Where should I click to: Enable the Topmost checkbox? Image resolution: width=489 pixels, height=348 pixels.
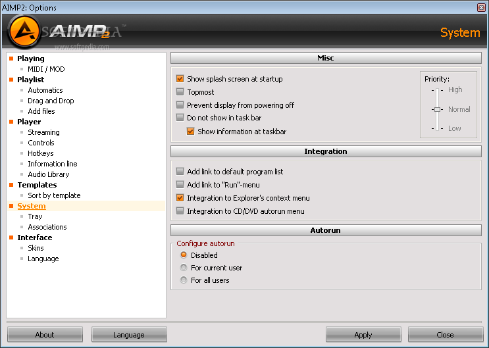[180, 91]
